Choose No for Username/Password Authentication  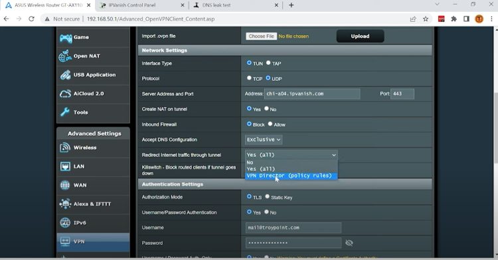point(266,212)
